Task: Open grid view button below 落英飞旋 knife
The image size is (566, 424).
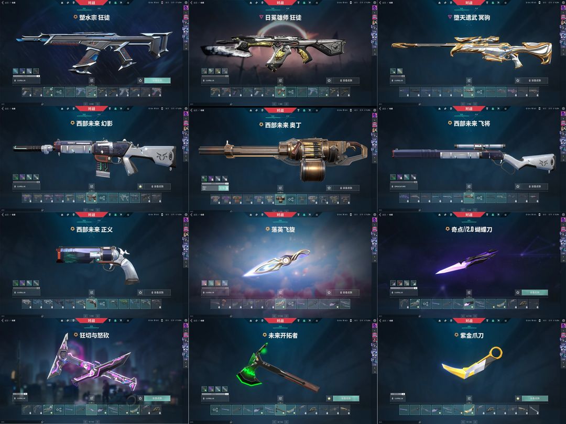Action: 280,293
